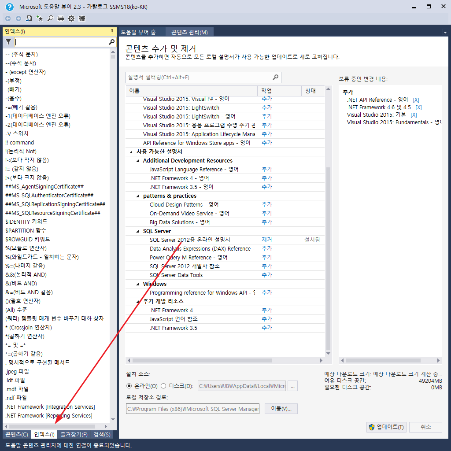Image resolution: width=451 pixels, height=451 pixels.
Task: Open viewer options via the gear icon
Action: pyautogui.click(x=71, y=18)
